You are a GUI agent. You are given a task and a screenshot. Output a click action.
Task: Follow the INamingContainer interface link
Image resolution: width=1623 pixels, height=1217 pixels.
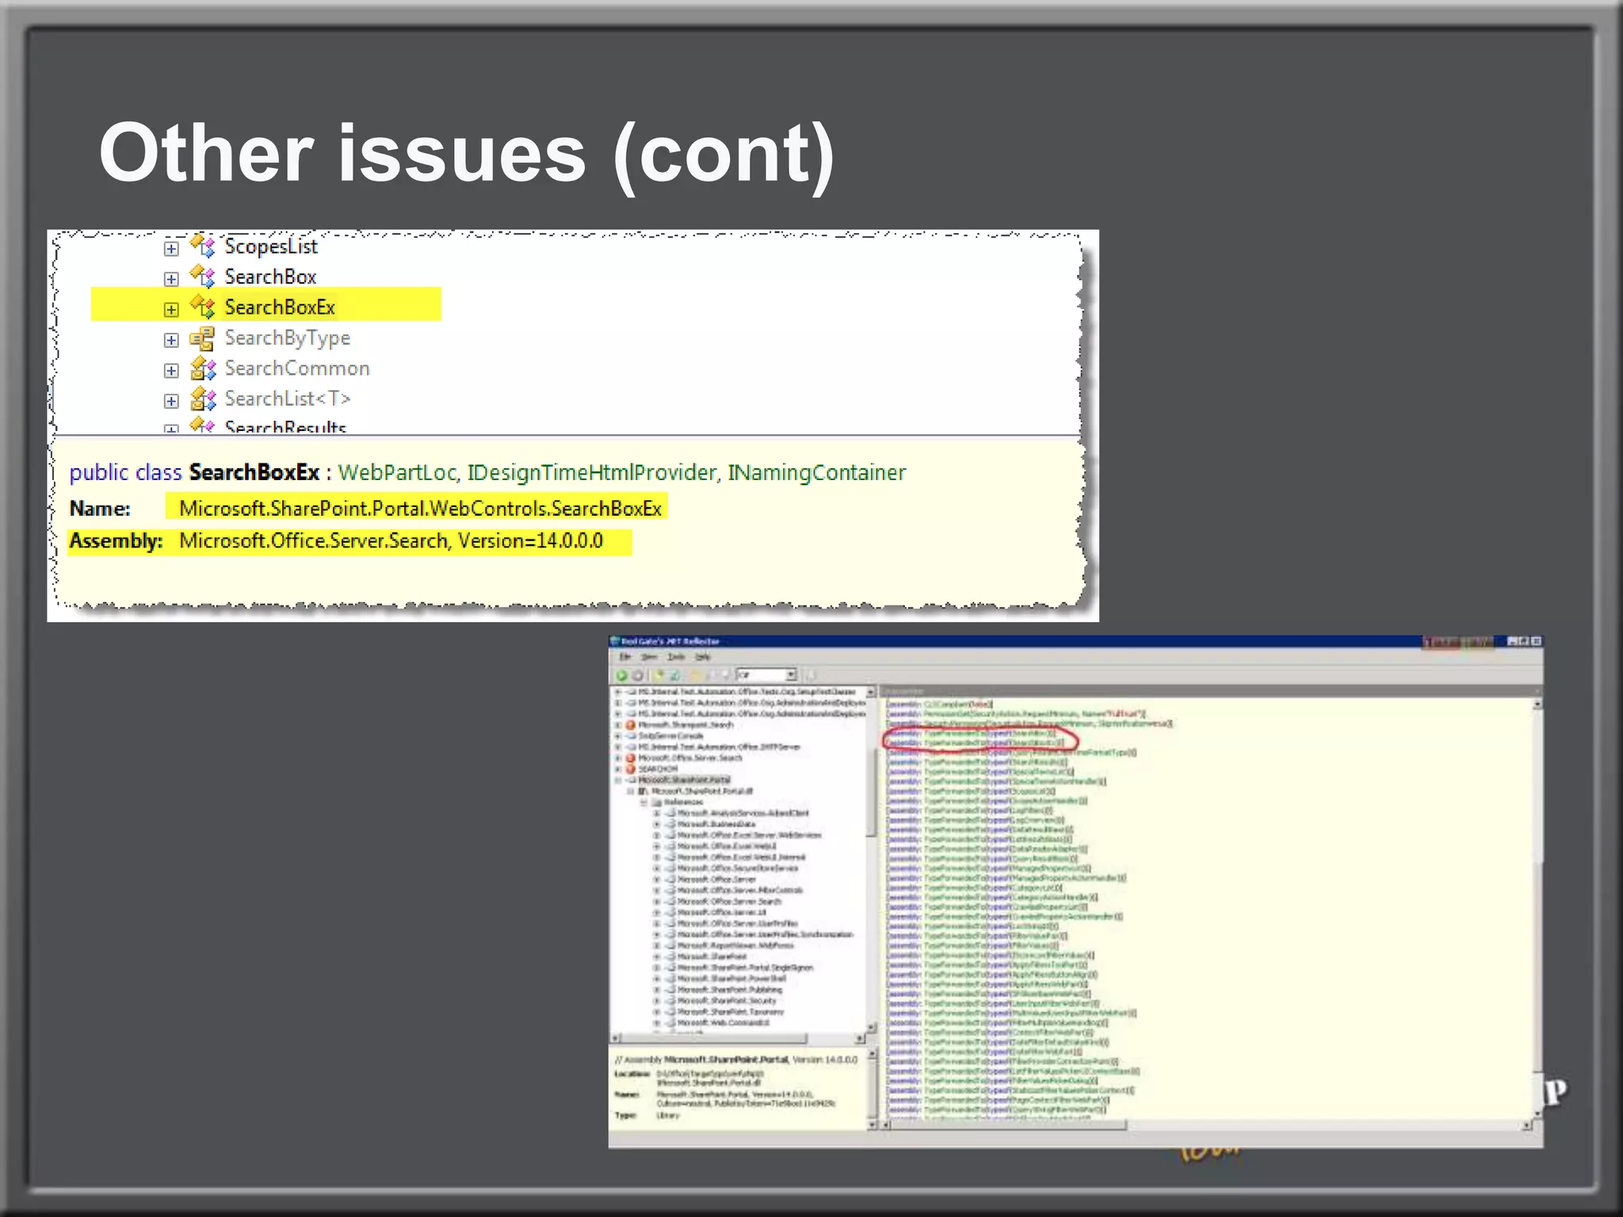(x=816, y=473)
